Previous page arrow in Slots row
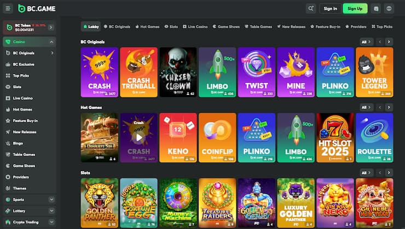Viewport: 405px width, 229px height. pos(380,173)
